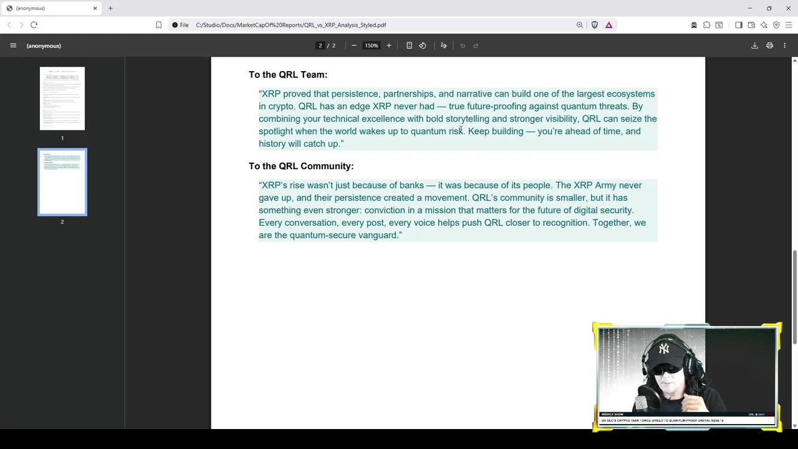Click the document vertical scrollbar thumb
Viewport: 798px width, 449px height.
(794, 297)
